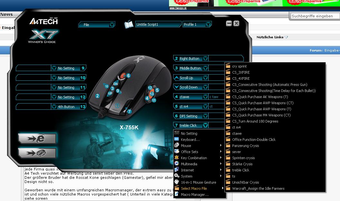Click the Untitle Script1 name field
The width and height of the screenshot is (340, 201).
click(158, 24)
